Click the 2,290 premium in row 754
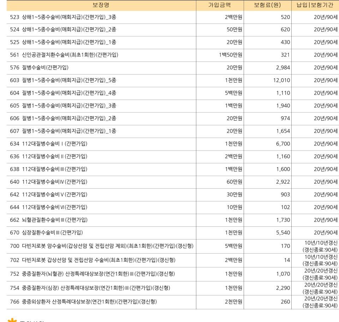Image resolution: width=339 pixels, height=322 pixels. (283, 288)
